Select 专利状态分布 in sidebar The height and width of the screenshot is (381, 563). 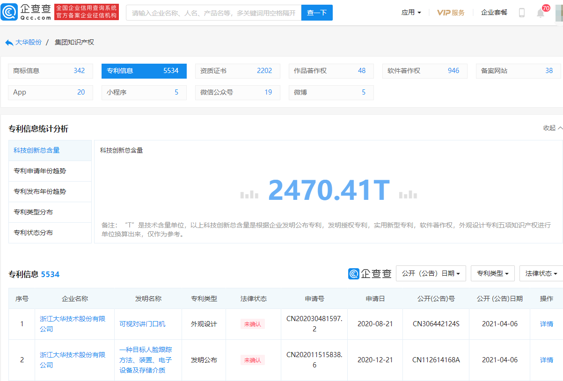pyautogui.click(x=50, y=233)
